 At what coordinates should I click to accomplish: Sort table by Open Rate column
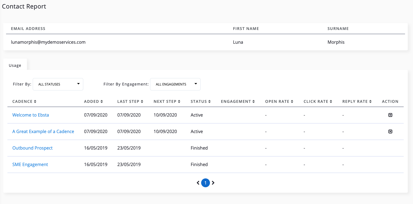[279, 101]
